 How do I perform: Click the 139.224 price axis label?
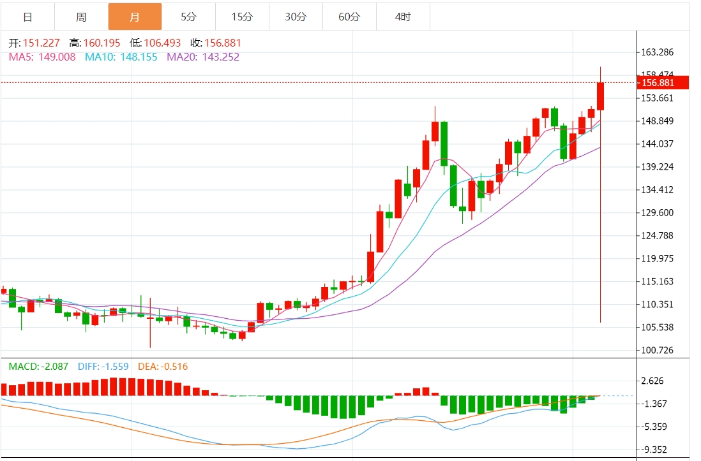coord(657,167)
